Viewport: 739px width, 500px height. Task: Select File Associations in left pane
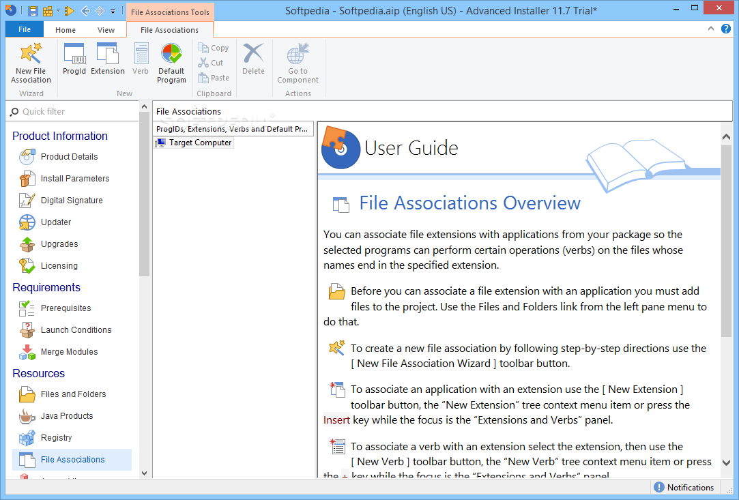pyautogui.click(x=72, y=460)
